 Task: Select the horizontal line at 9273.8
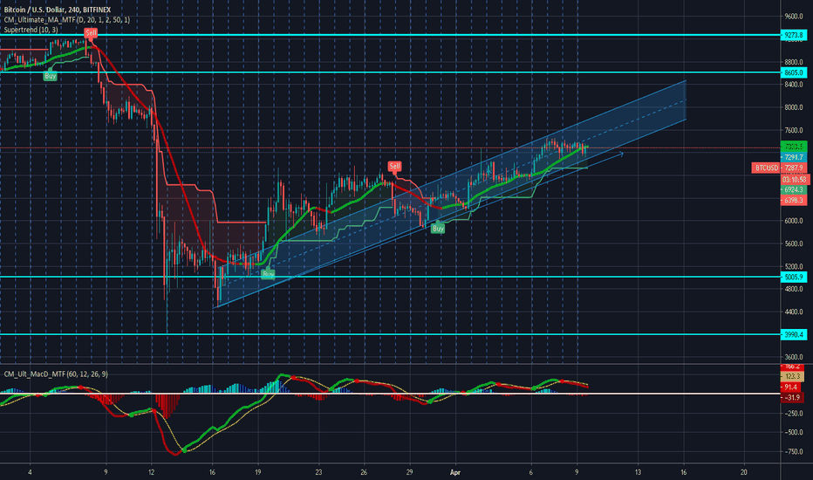click(x=390, y=35)
